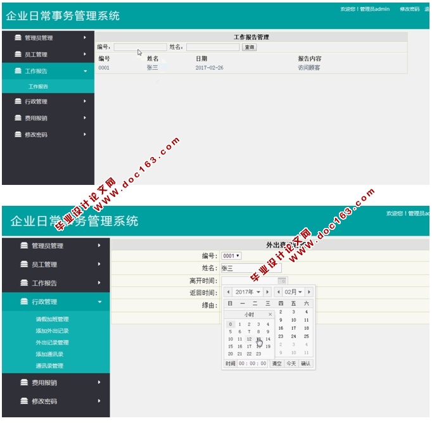Expand 工作报告 arrow on date-picker screen
This screenshot has width=432, height=423.
pos(99,282)
